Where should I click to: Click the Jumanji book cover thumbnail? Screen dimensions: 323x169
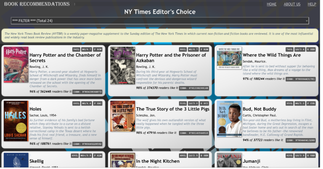pos(229,160)
